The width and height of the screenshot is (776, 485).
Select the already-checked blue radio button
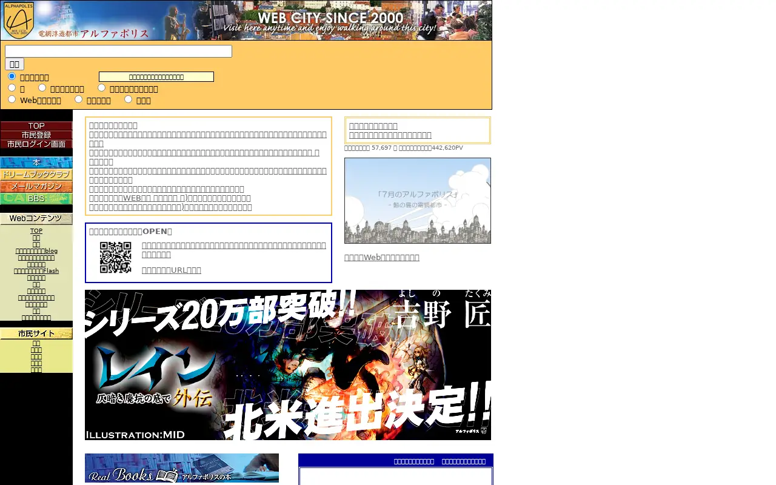click(x=12, y=76)
